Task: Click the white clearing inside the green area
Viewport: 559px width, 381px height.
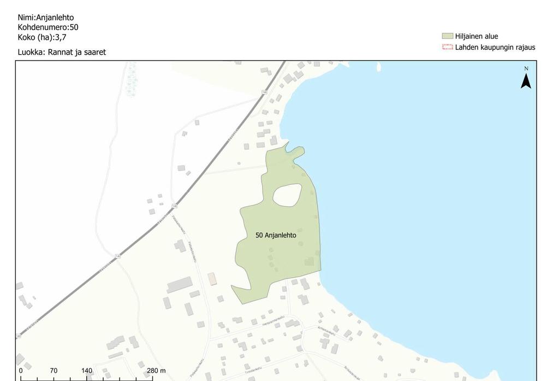Action: (x=287, y=195)
